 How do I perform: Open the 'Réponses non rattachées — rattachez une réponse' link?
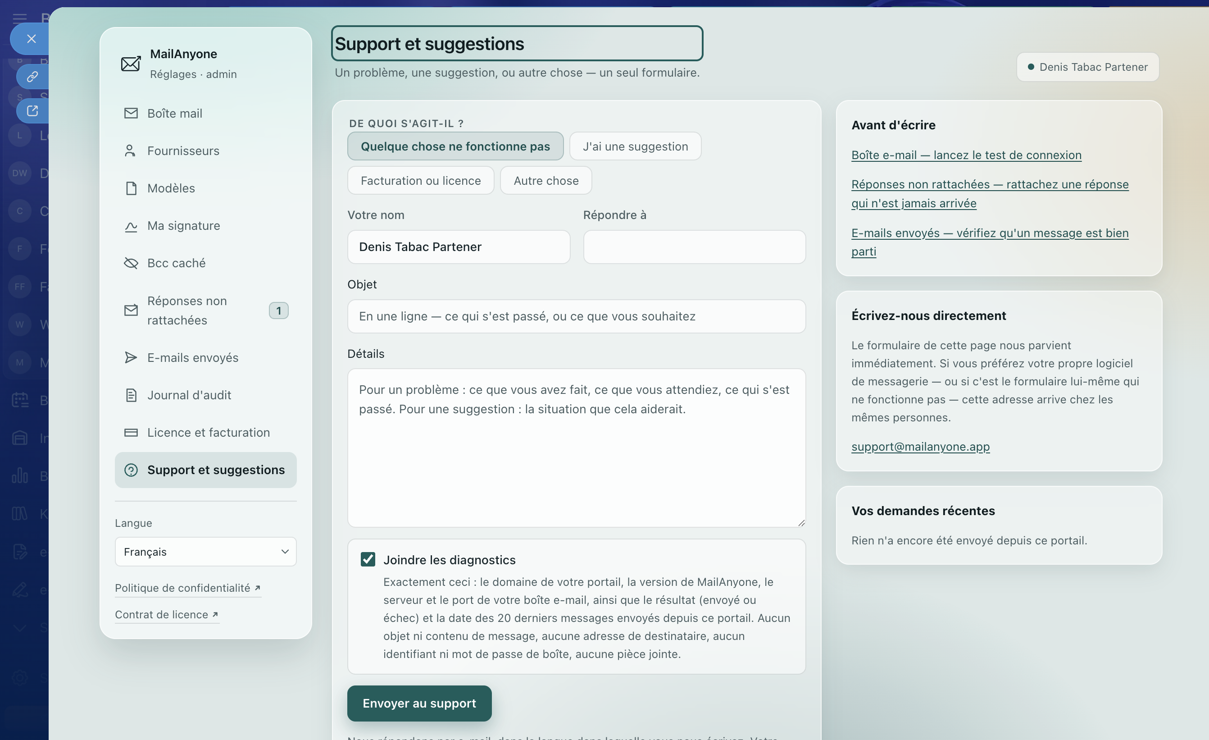[990, 193]
